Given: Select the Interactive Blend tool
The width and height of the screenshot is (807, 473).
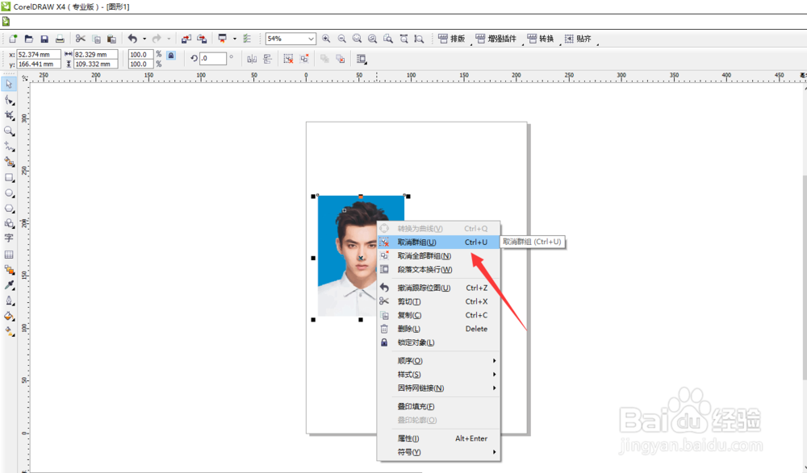Looking at the screenshot, I should [x=9, y=269].
